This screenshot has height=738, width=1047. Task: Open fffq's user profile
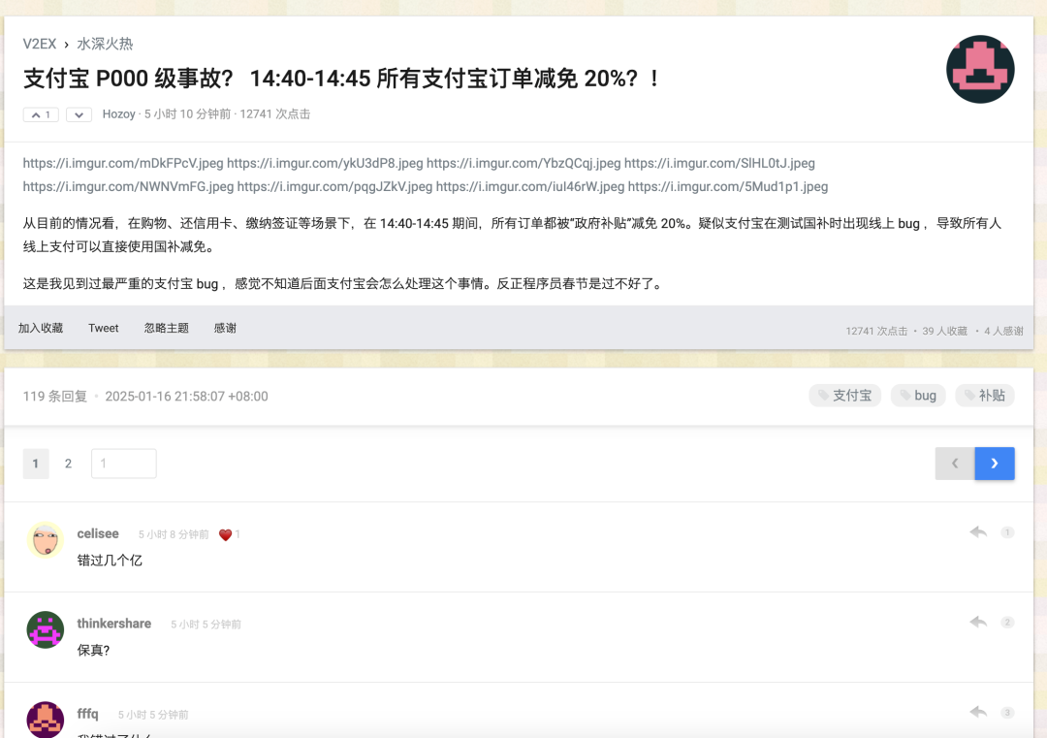pyautogui.click(x=87, y=714)
